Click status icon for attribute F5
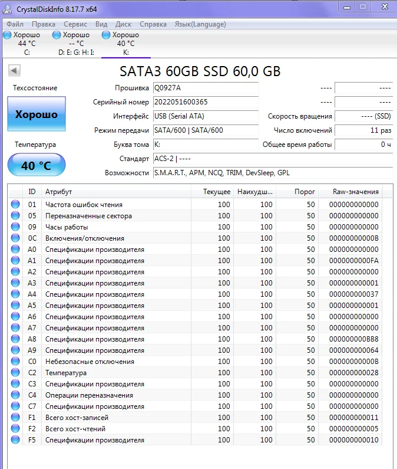Screen dimensions: 397x469 [x=15, y=440]
